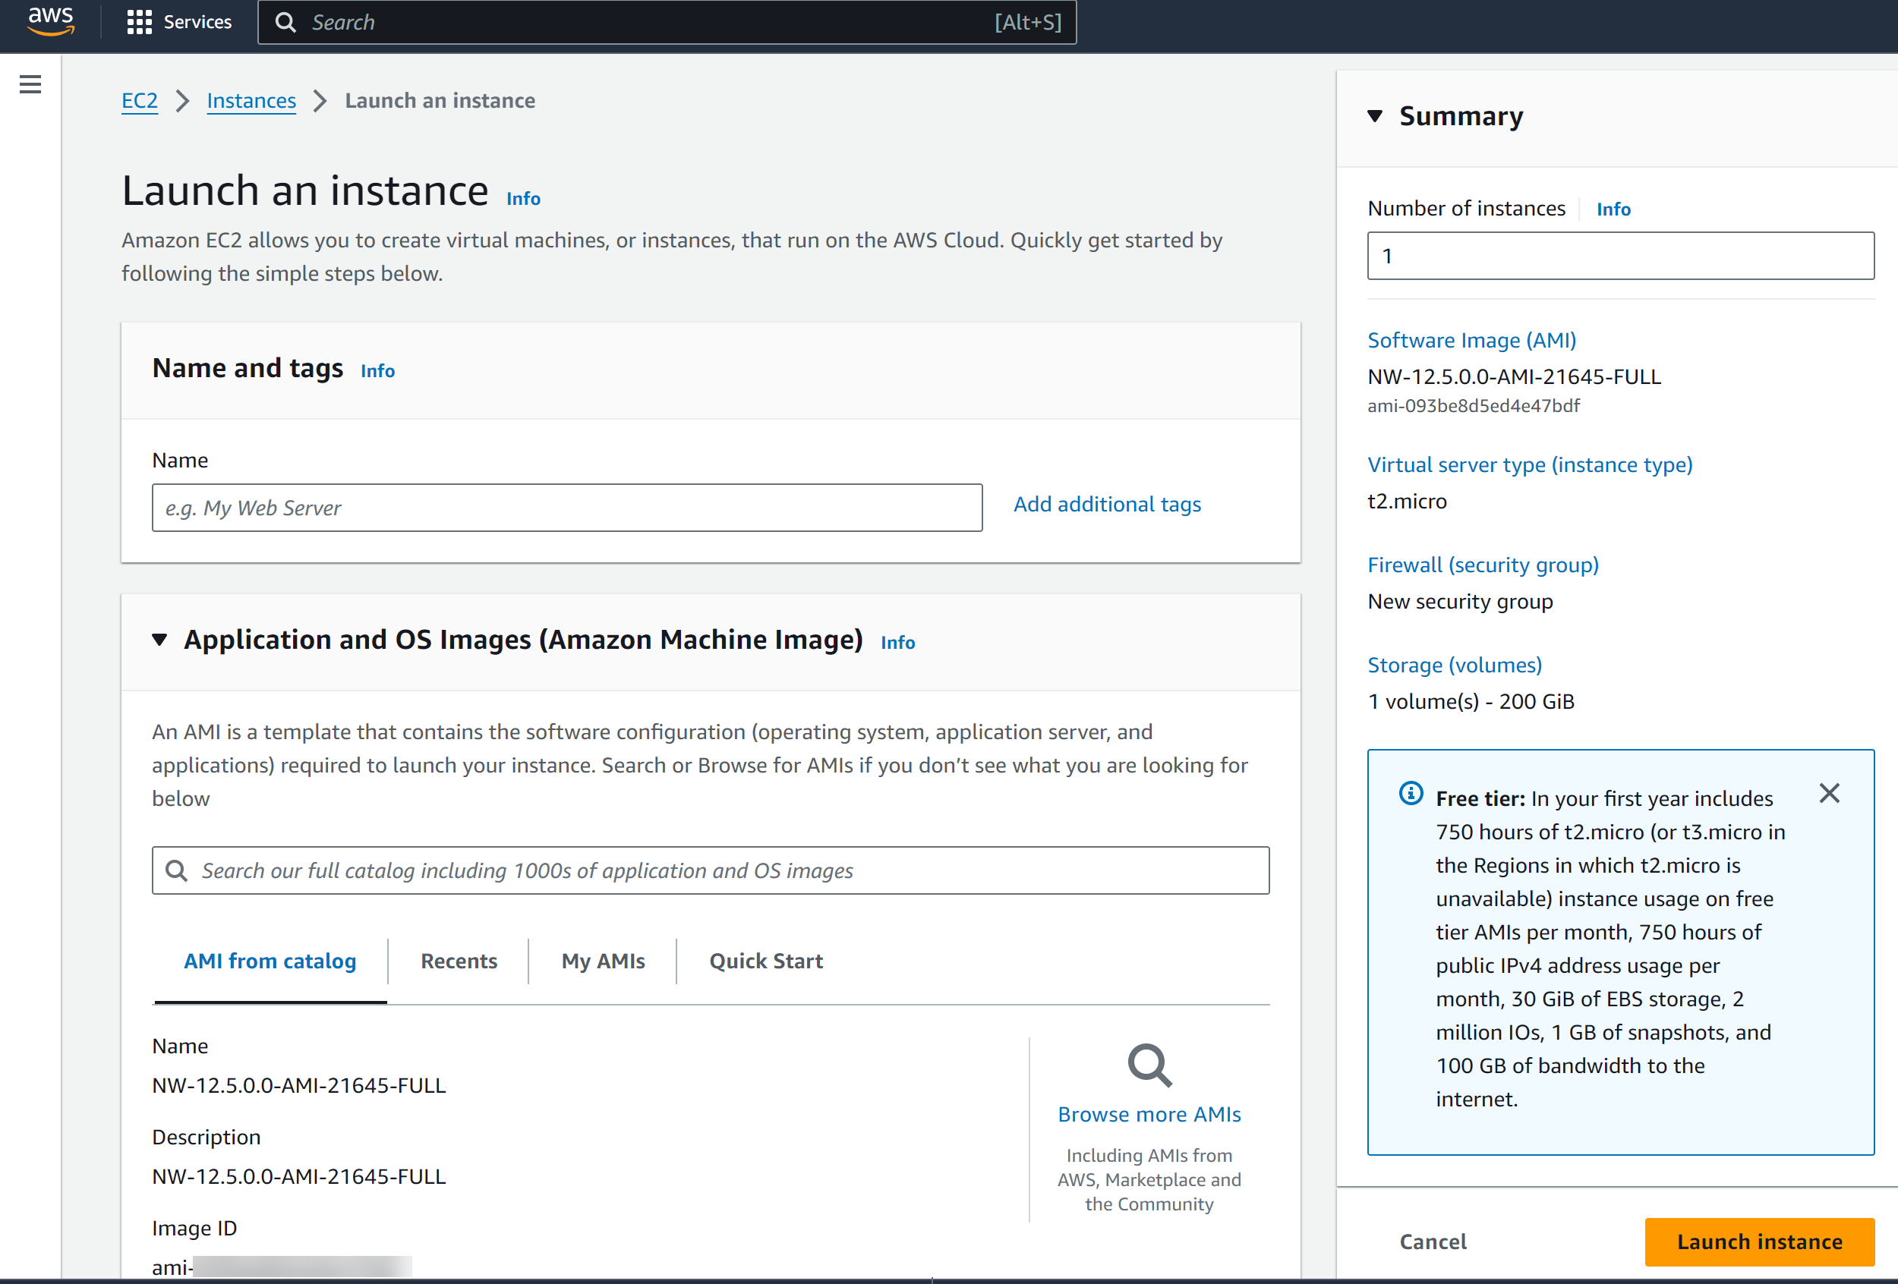
Task: Collapse the Summary panel triangle
Action: 1376,116
